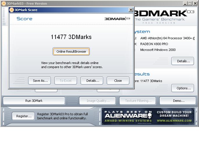
Task: Start the benchmark with Run 3DMark
Action: (x=34, y=101)
